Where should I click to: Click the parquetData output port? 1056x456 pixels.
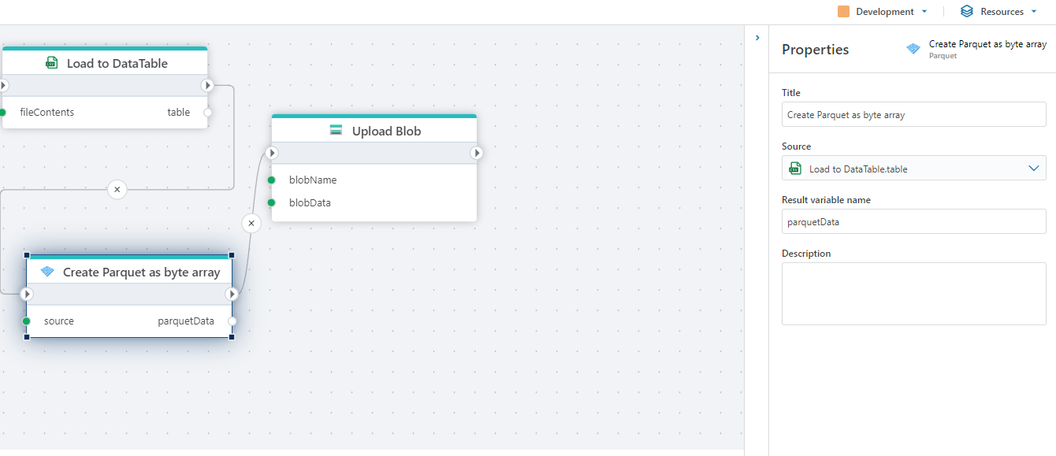click(232, 321)
